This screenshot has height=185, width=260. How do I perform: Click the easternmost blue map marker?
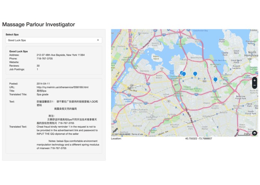pyautogui.click(x=215, y=80)
